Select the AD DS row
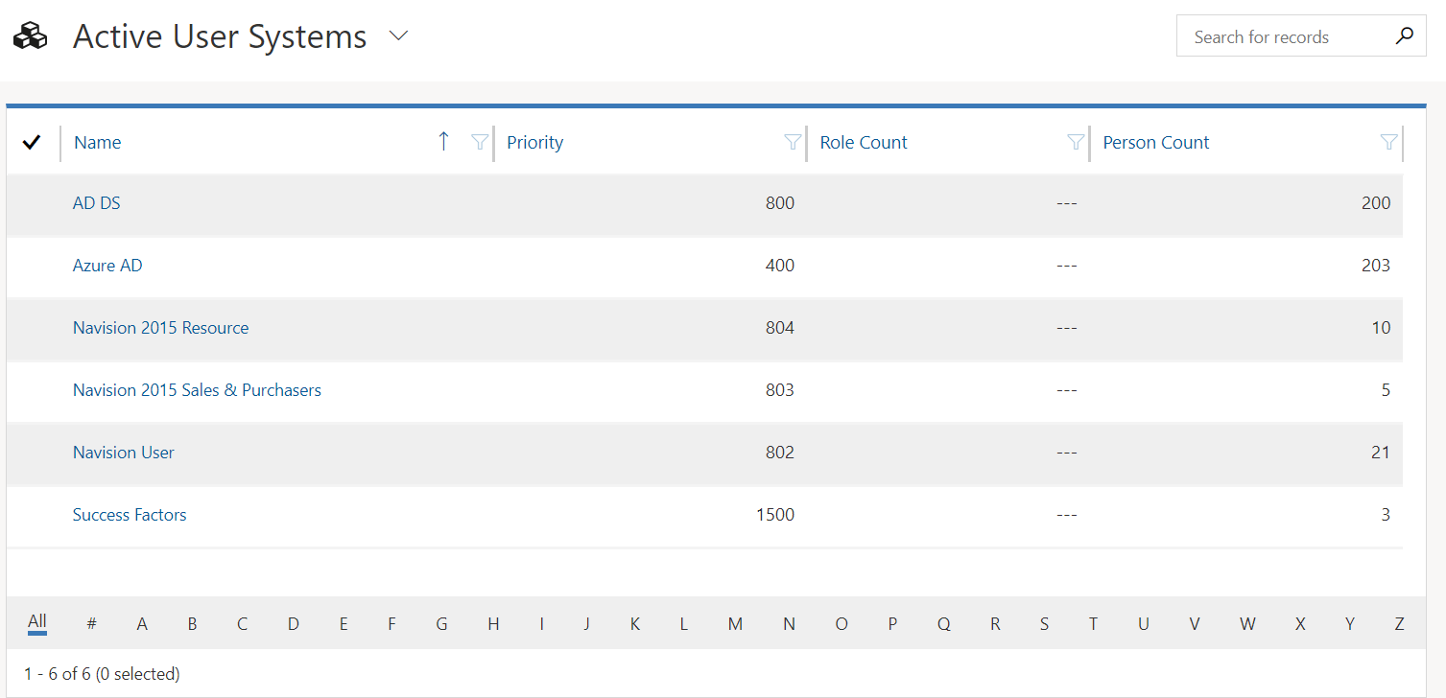The image size is (1446, 698). [x=32, y=203]
